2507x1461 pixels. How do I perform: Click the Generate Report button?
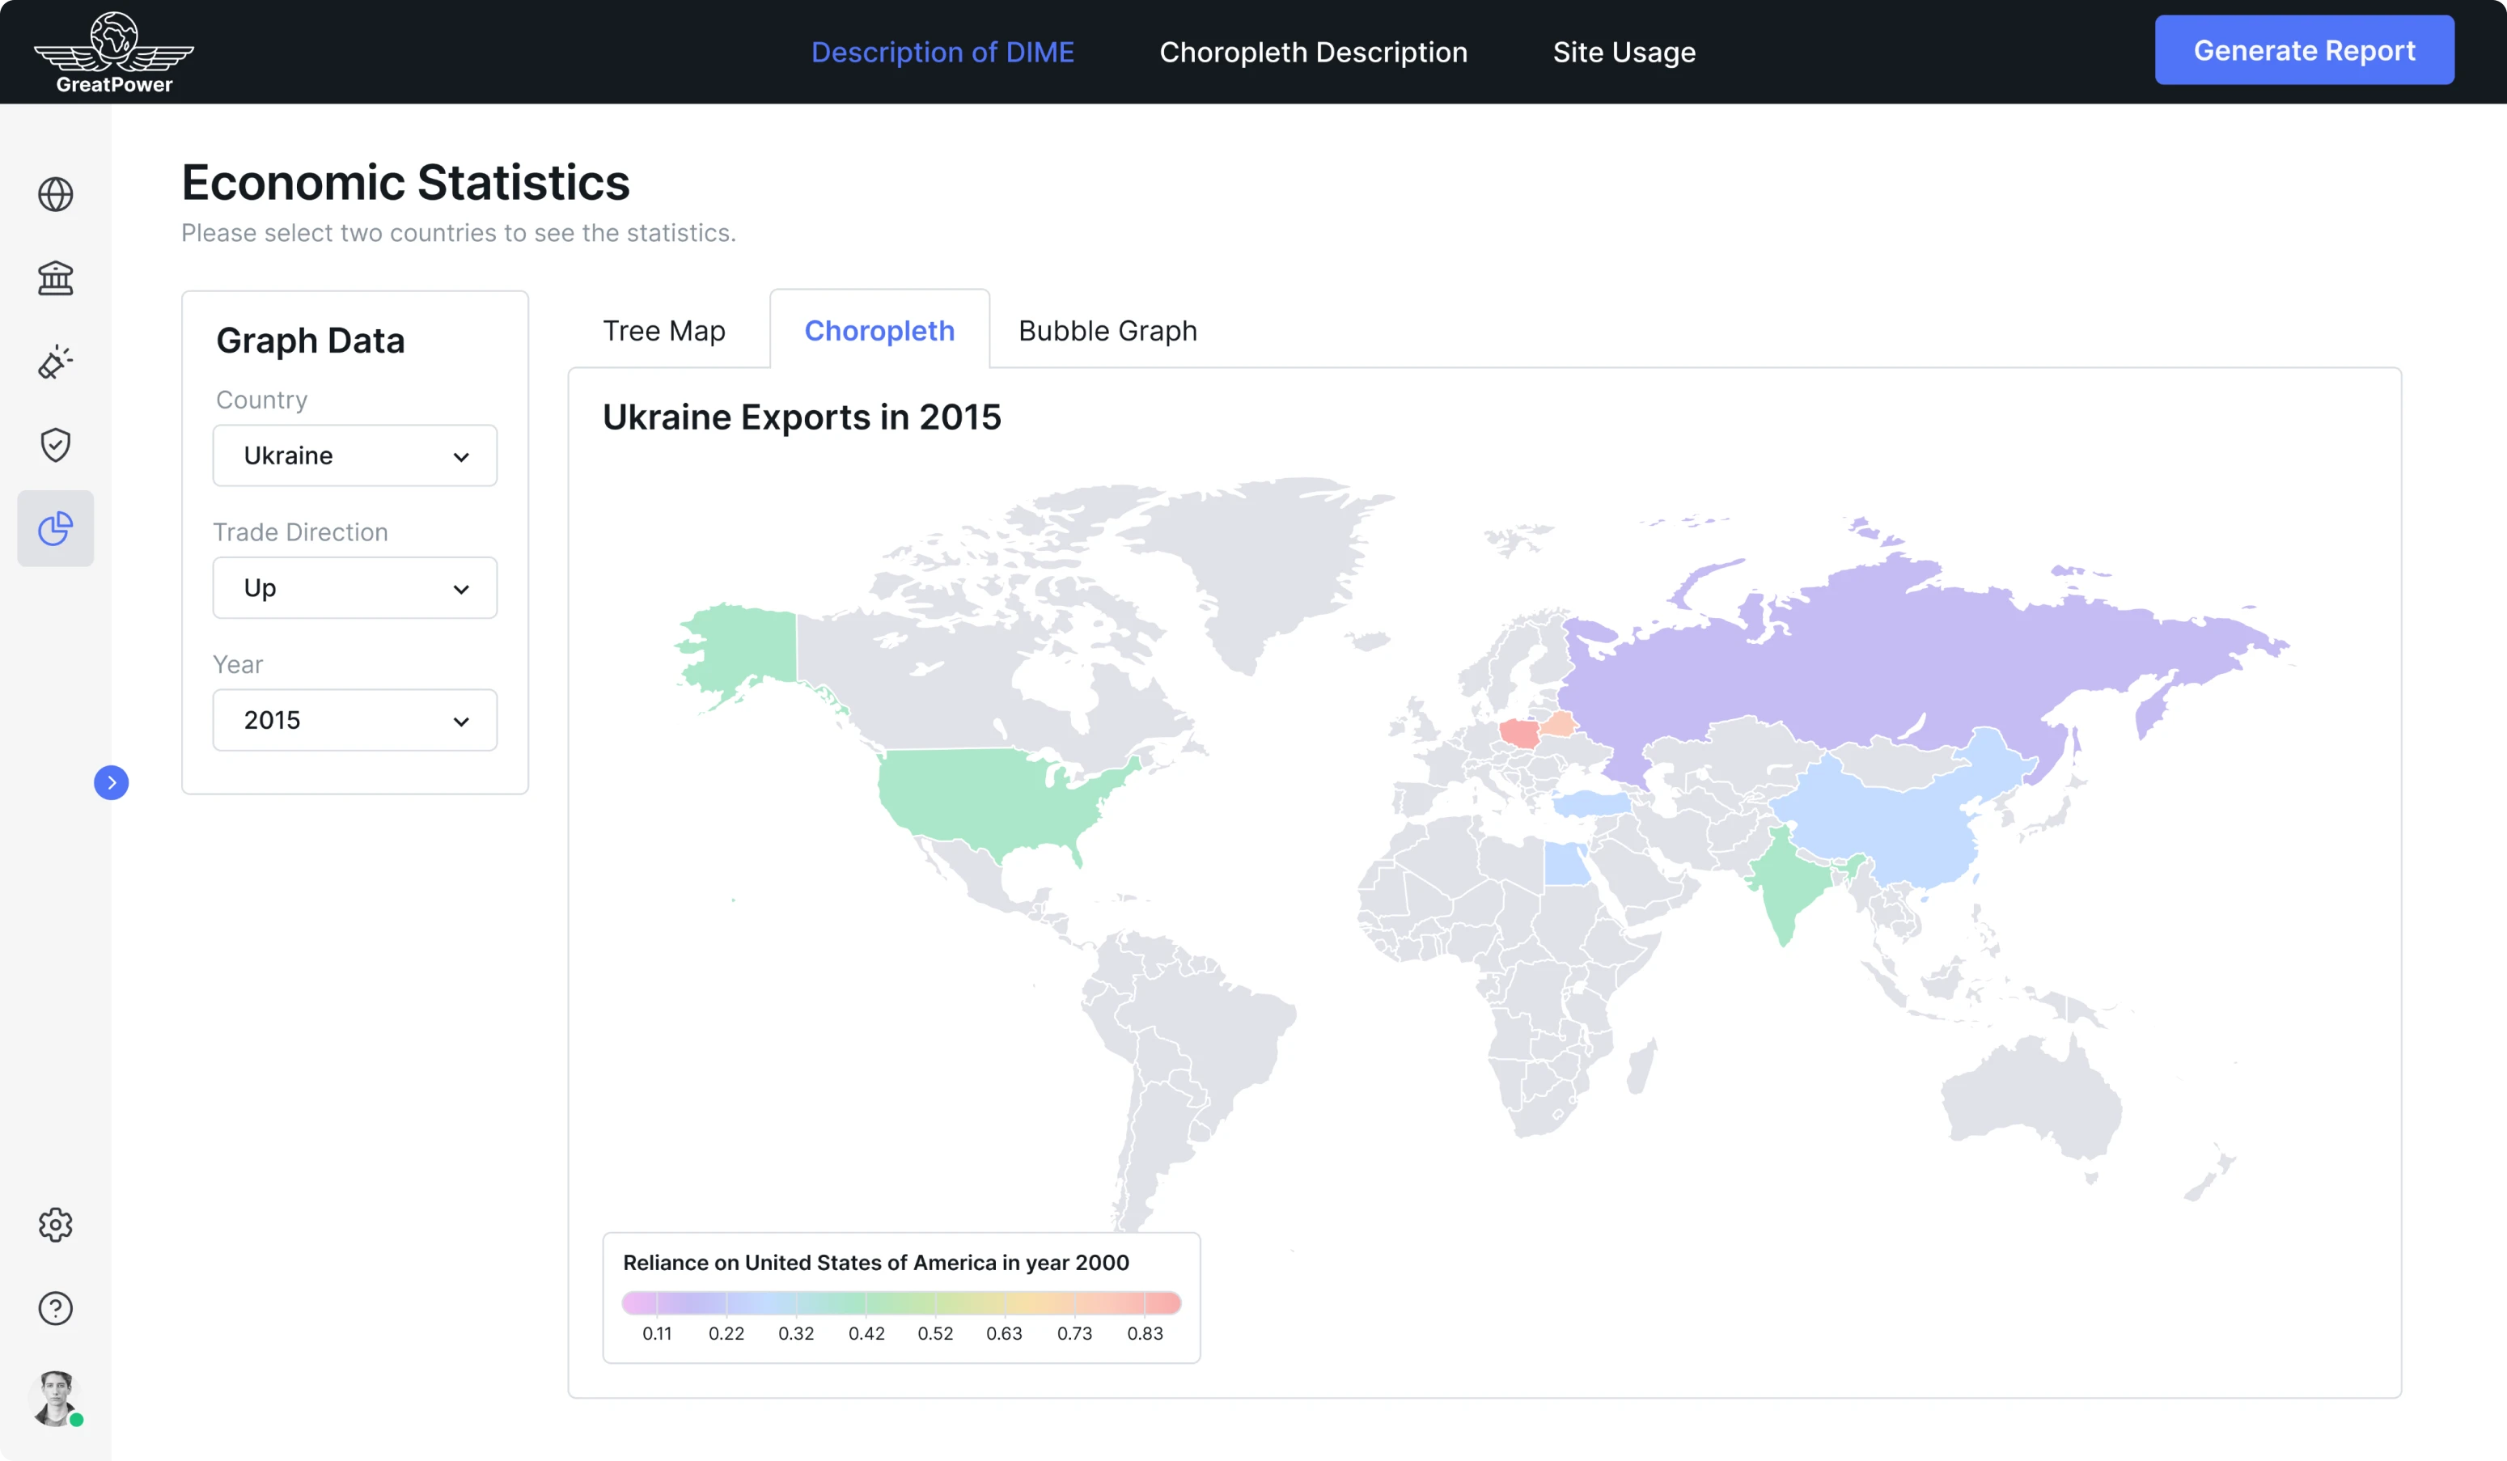pos(2304,49)
